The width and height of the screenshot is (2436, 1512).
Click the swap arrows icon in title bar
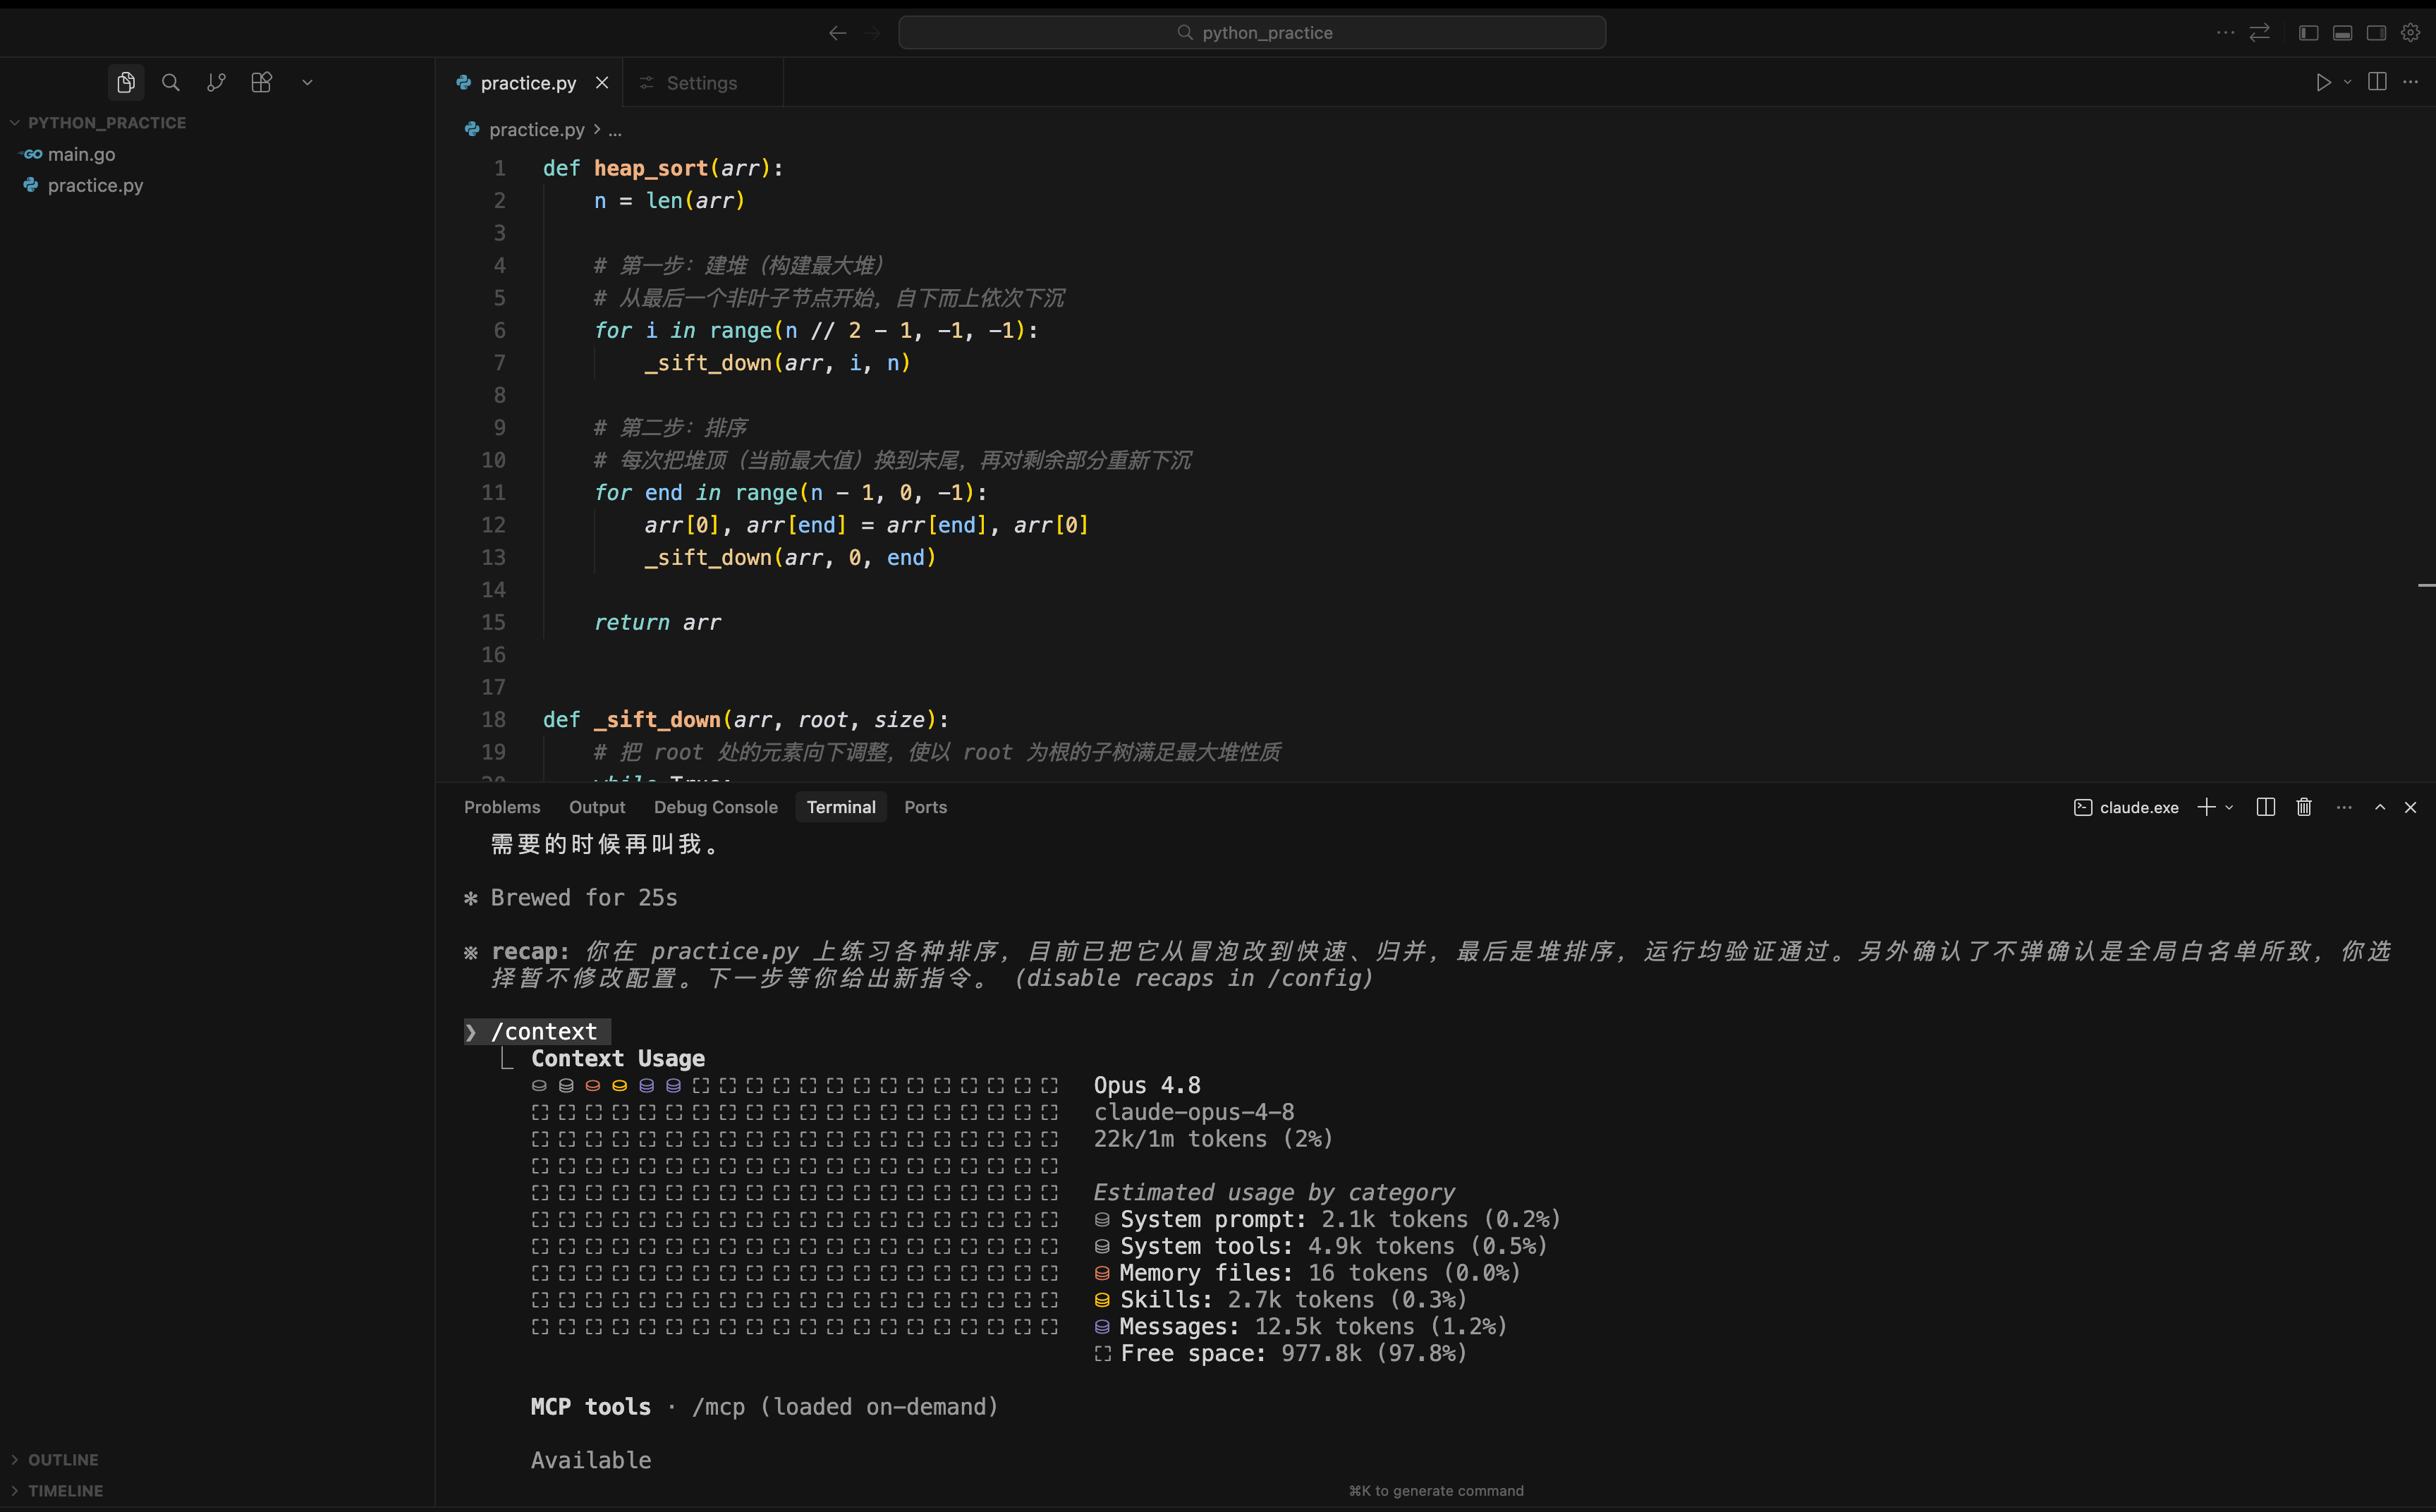[x=2260, y=33]
